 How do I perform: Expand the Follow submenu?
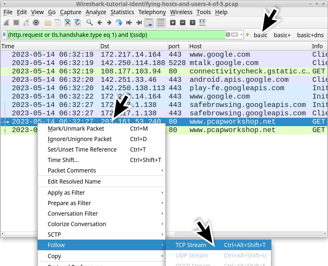pyautogui.click(x=102, y=245)
